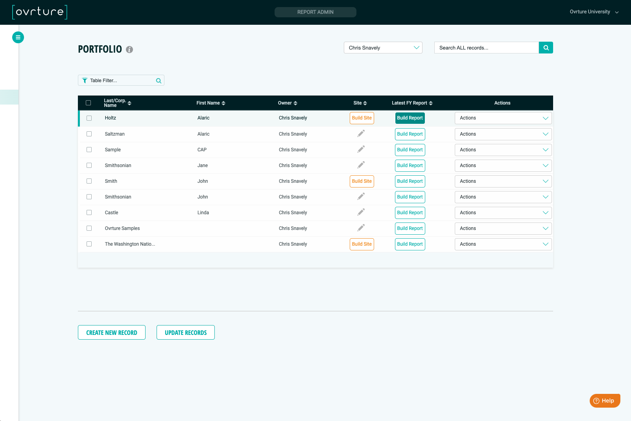Image resolution: width=631 pixels, height=421 pixels.
Task: Click inside the Search ALL records field
Action: click(x=486, y=48)
